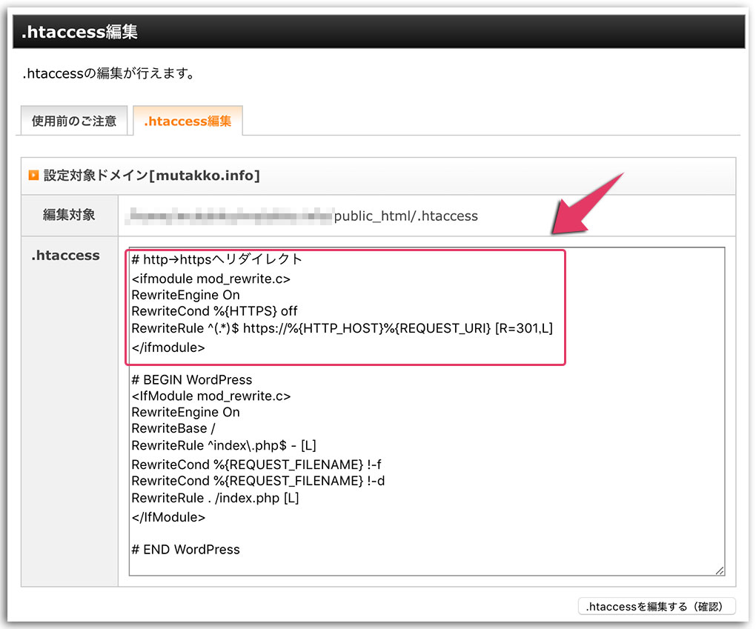
Task: Click the textarea resize handle in the corner
Action: [x=719, y=570]
